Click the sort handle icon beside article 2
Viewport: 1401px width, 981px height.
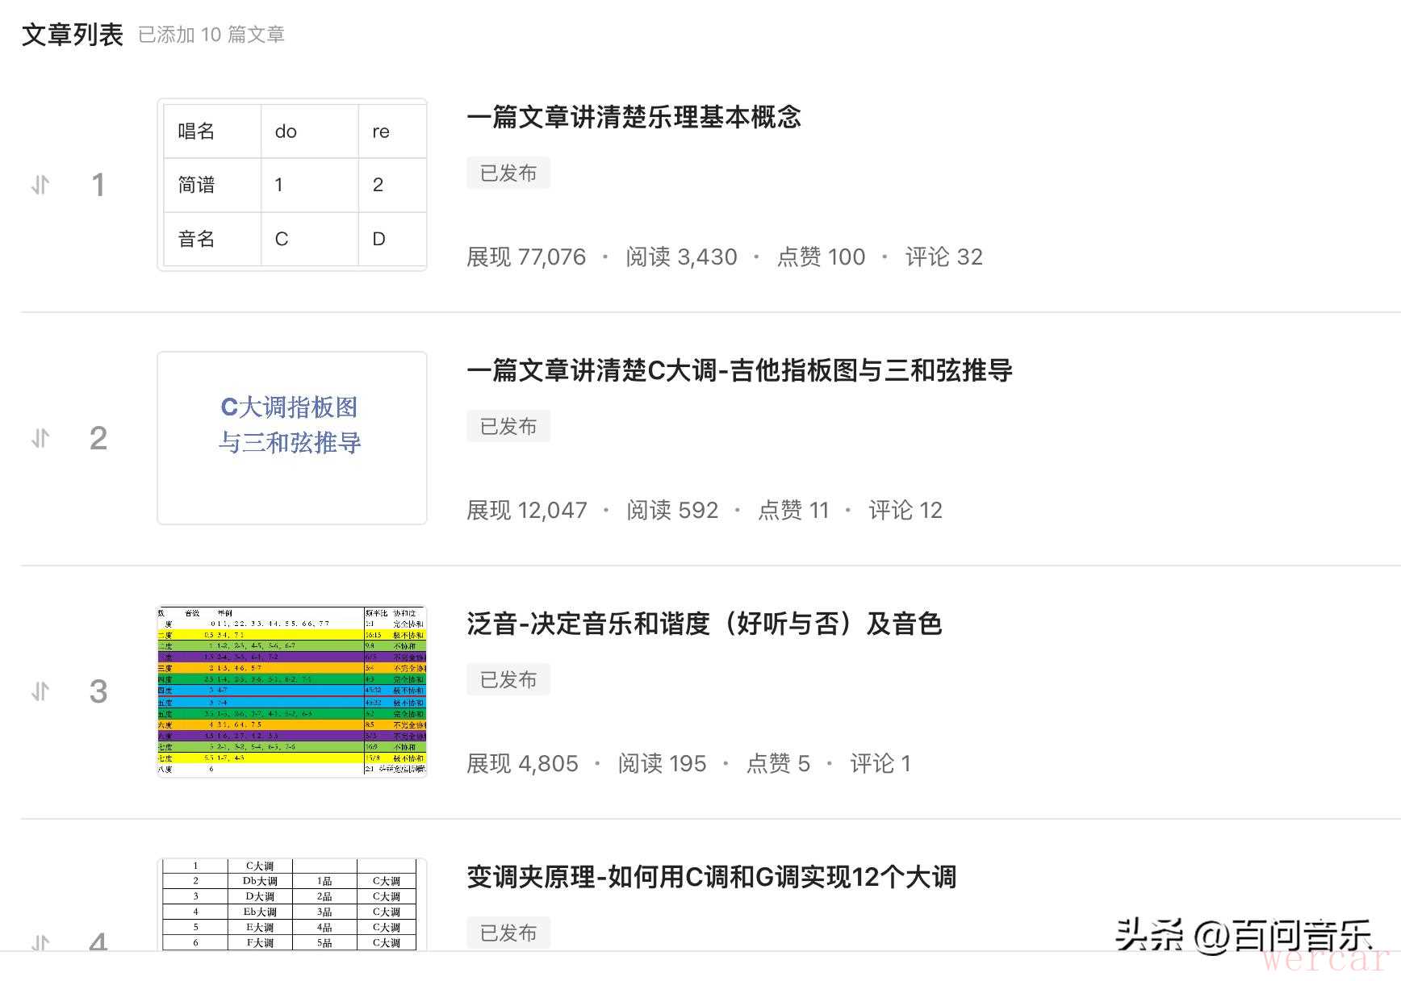click(x=40, y=438)
